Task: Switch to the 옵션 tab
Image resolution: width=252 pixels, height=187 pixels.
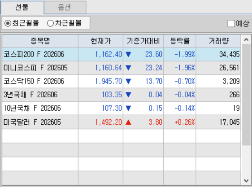Action: tap(65, 8)
